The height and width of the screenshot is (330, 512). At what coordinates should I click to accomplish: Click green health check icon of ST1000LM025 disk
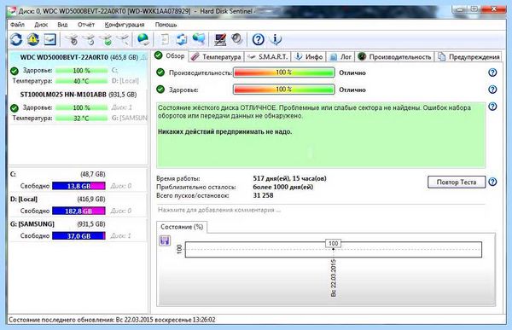(x=15, y=107)
